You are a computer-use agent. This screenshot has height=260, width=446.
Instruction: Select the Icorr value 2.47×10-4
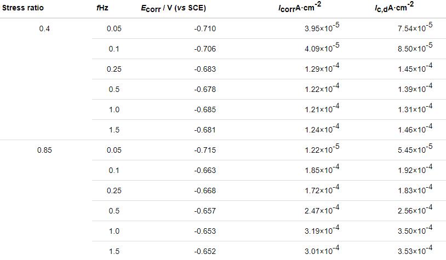pos(322,210)
